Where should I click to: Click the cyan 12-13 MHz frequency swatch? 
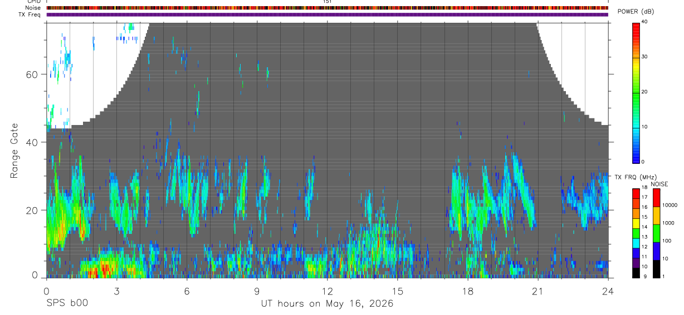coord(636,243)
